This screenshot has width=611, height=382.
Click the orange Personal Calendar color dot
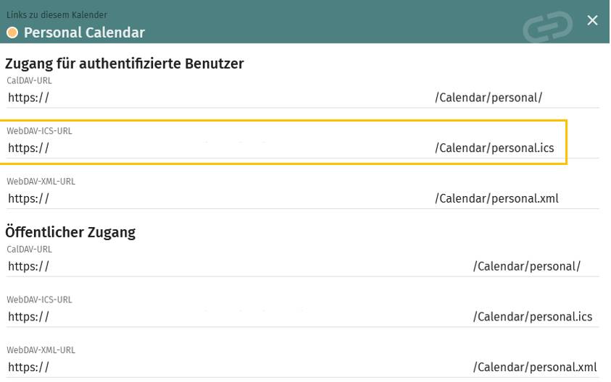(12, 33)
